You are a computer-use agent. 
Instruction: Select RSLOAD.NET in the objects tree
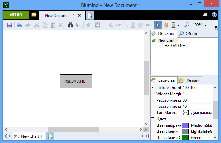pos(176,46)
